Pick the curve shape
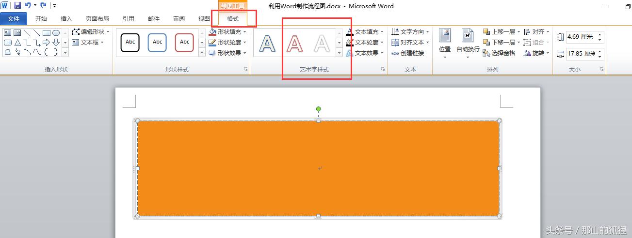The width and height of the screenshot is (632, 238). (x=37, y=52)
